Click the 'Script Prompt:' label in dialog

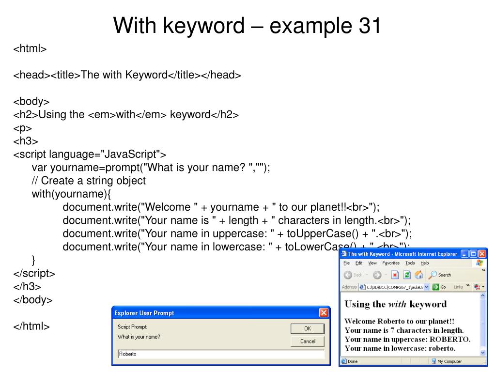(x=132, y=327)
